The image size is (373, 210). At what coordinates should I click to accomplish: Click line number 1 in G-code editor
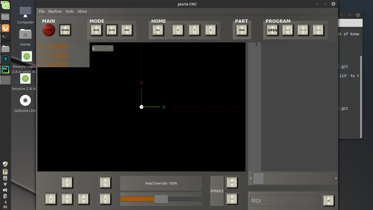pos(256,45)
